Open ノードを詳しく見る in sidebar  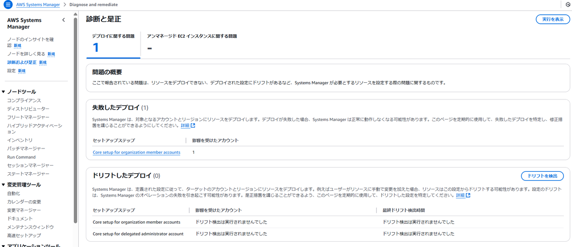point(26,54)
